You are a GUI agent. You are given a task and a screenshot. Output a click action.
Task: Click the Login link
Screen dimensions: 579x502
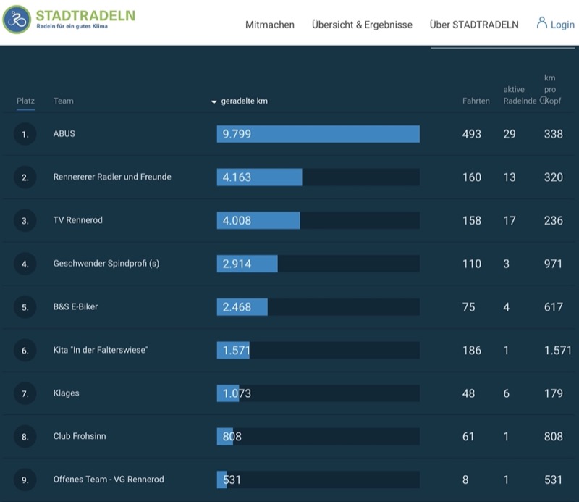point(562,25)
